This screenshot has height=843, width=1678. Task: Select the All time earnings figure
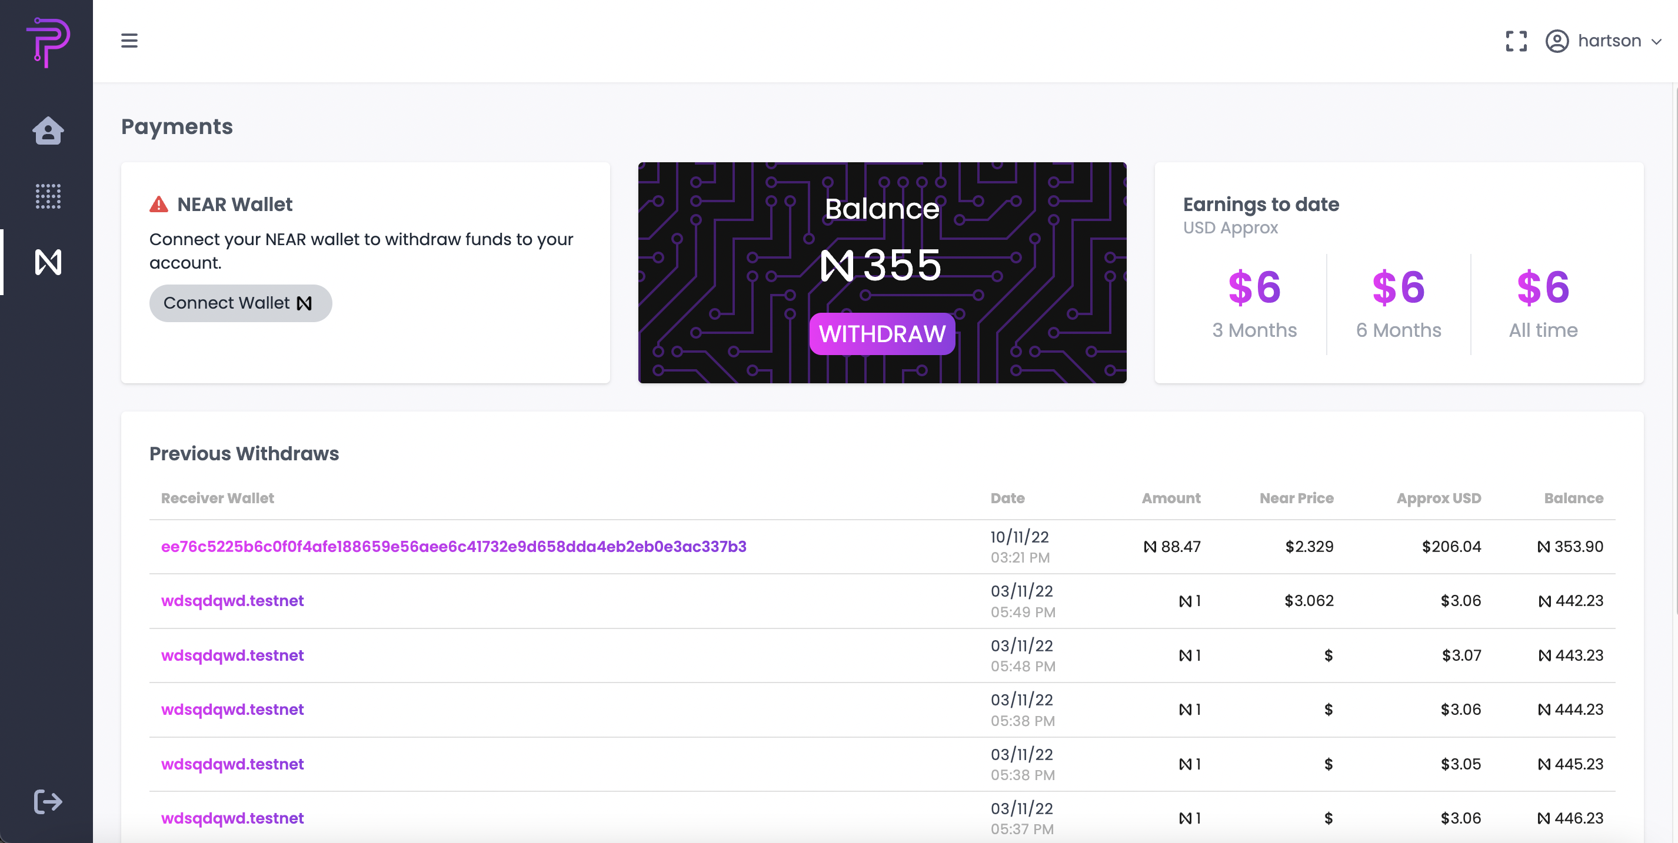[1543, 287]
